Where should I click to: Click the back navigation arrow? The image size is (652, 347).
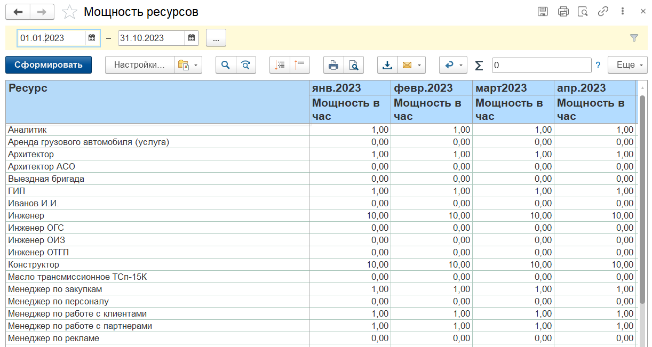click(18, 12)
